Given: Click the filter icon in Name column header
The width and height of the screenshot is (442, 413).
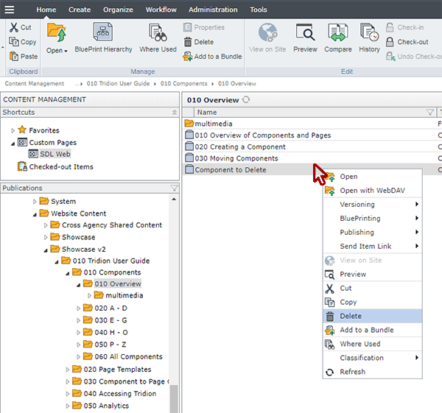Looking at the screenshot, I should pyautogui.click(x=430, y=112).
